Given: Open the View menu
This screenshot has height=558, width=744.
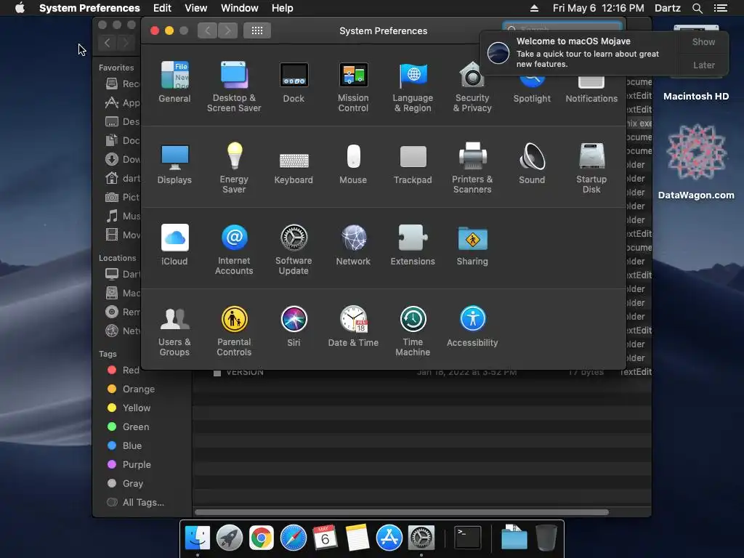Looking at the screenshot, I should (x=196, y=8).
